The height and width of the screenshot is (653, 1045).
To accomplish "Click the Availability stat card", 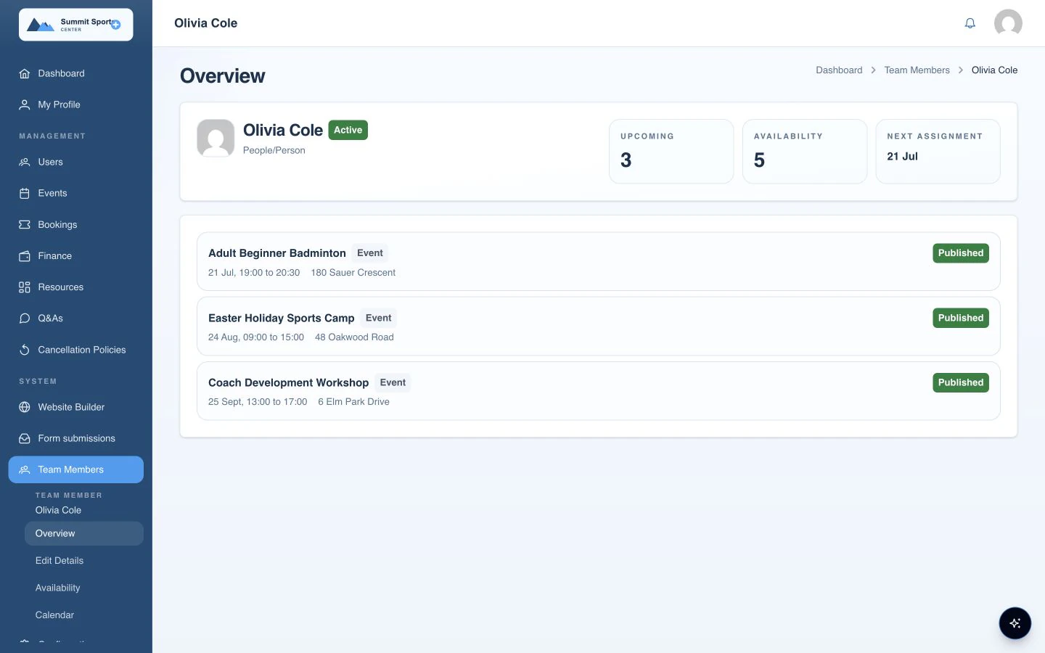I will [x=805, y=151].
